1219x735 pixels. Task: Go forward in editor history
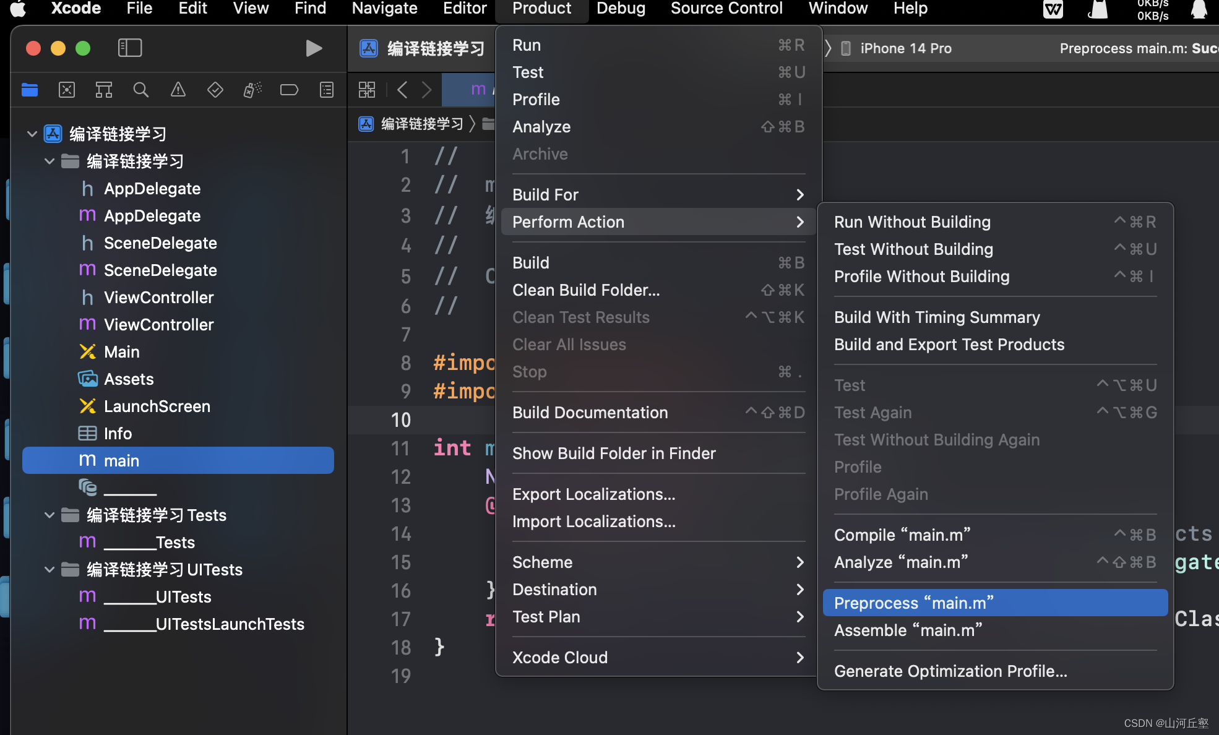coord(427,90)
